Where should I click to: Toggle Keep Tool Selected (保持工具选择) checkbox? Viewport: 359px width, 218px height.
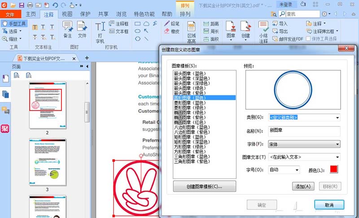click(x=309, y=39)
